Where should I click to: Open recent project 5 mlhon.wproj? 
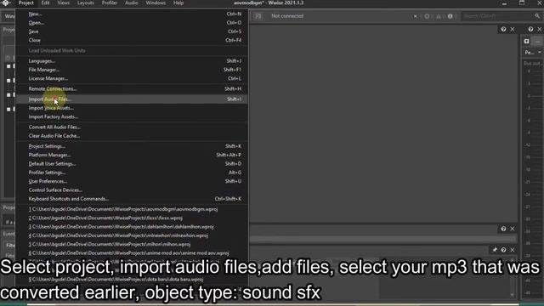(x=132, y=244)
